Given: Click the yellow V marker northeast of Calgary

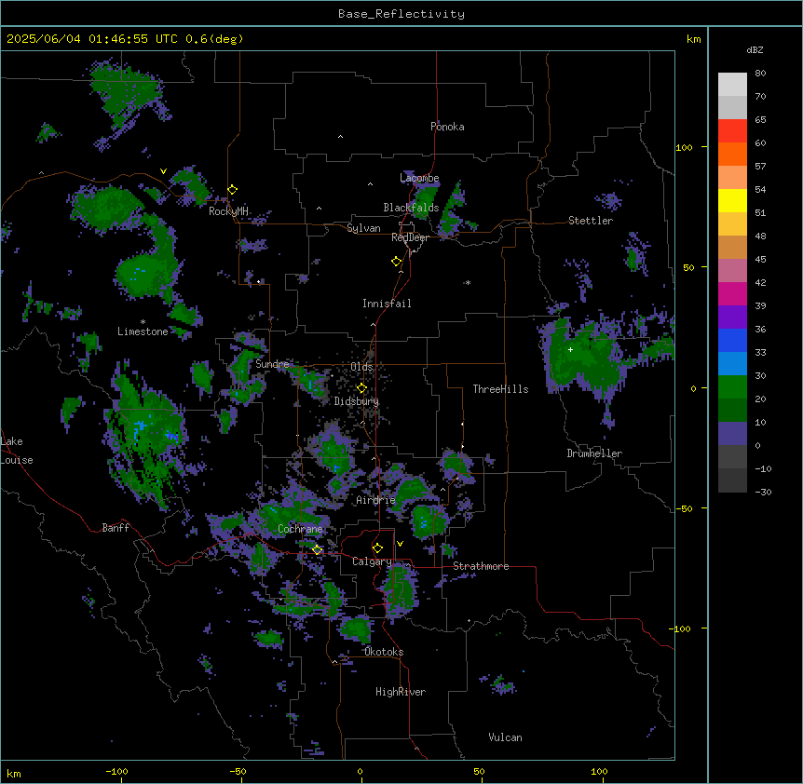Looking at the screenshot, I should click(400, 544).
